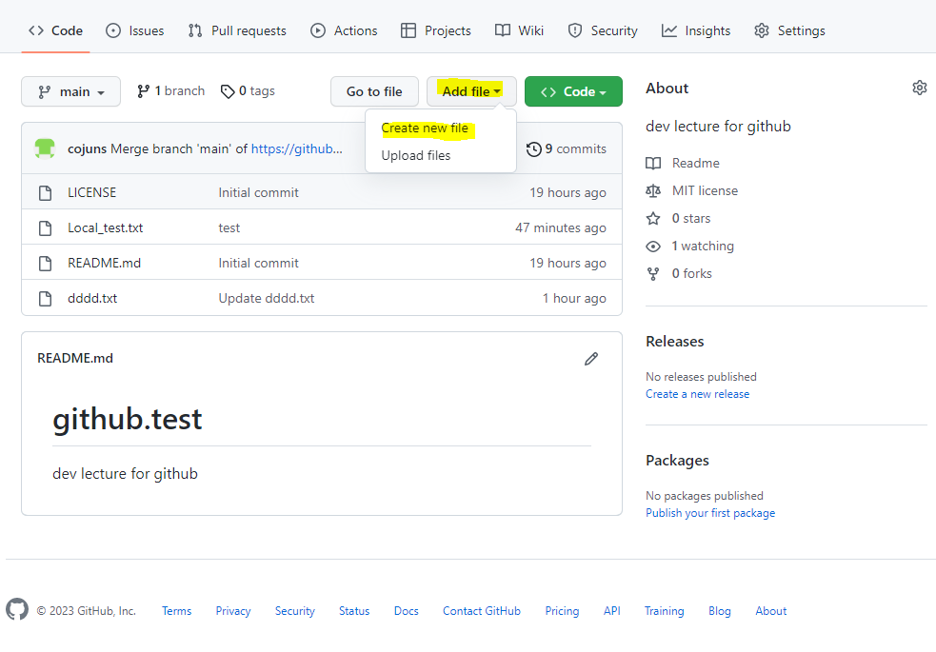
Task: Expand the main branch selector
Action: (71, 91)
